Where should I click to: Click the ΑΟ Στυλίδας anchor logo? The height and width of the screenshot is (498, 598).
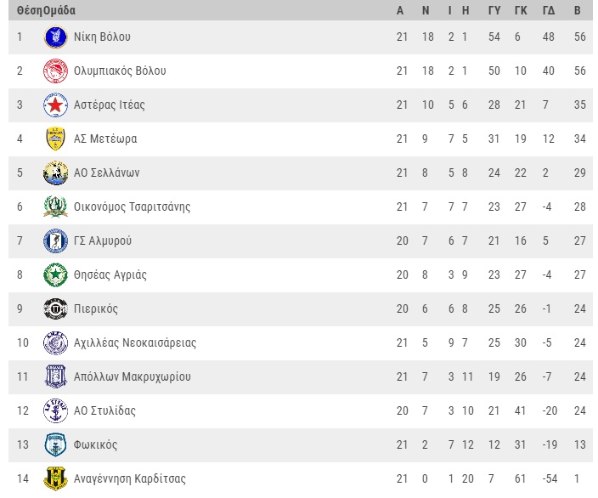56,410
